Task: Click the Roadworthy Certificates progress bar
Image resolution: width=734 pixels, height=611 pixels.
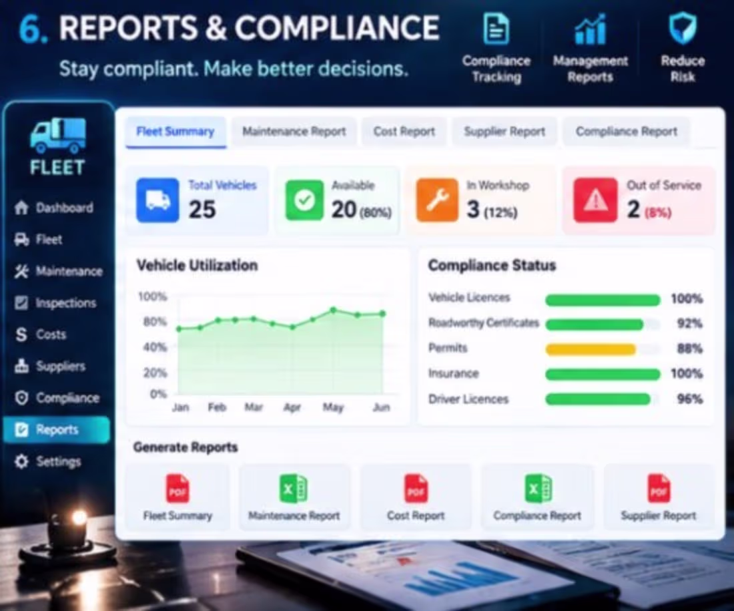Action: [x=603, y=325]
